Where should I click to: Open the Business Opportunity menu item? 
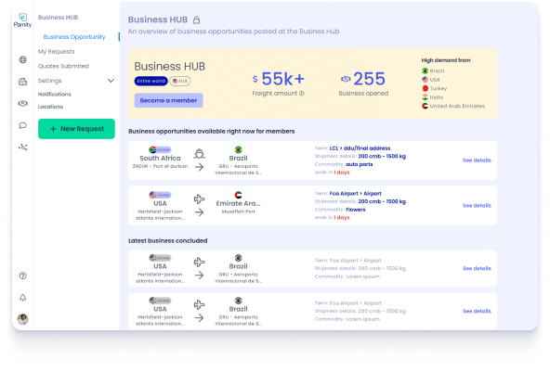(x=74, y=37)
